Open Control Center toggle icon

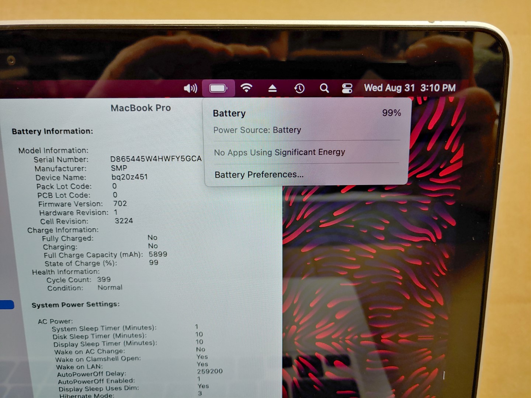point(347,88)
